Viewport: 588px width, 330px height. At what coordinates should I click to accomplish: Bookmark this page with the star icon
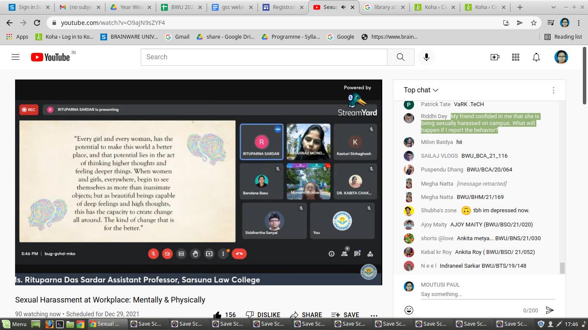pos(534,23)
